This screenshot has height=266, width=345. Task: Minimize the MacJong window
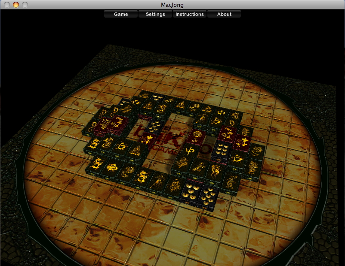pos(16,5)
